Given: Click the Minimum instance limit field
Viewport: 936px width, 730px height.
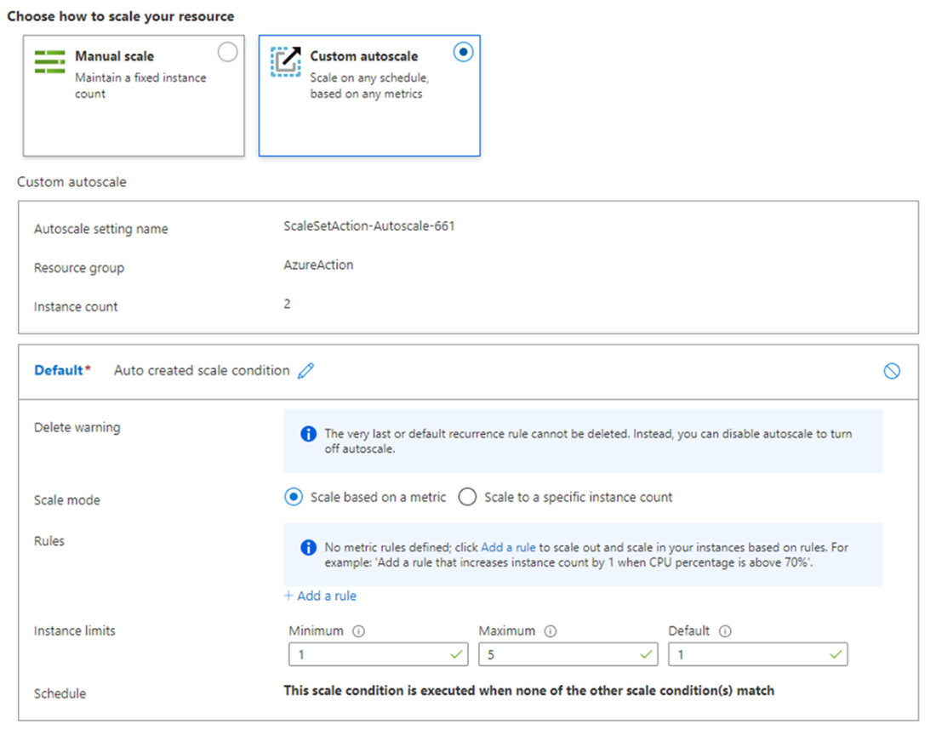Looking at the screenshot, I should 366,654.
